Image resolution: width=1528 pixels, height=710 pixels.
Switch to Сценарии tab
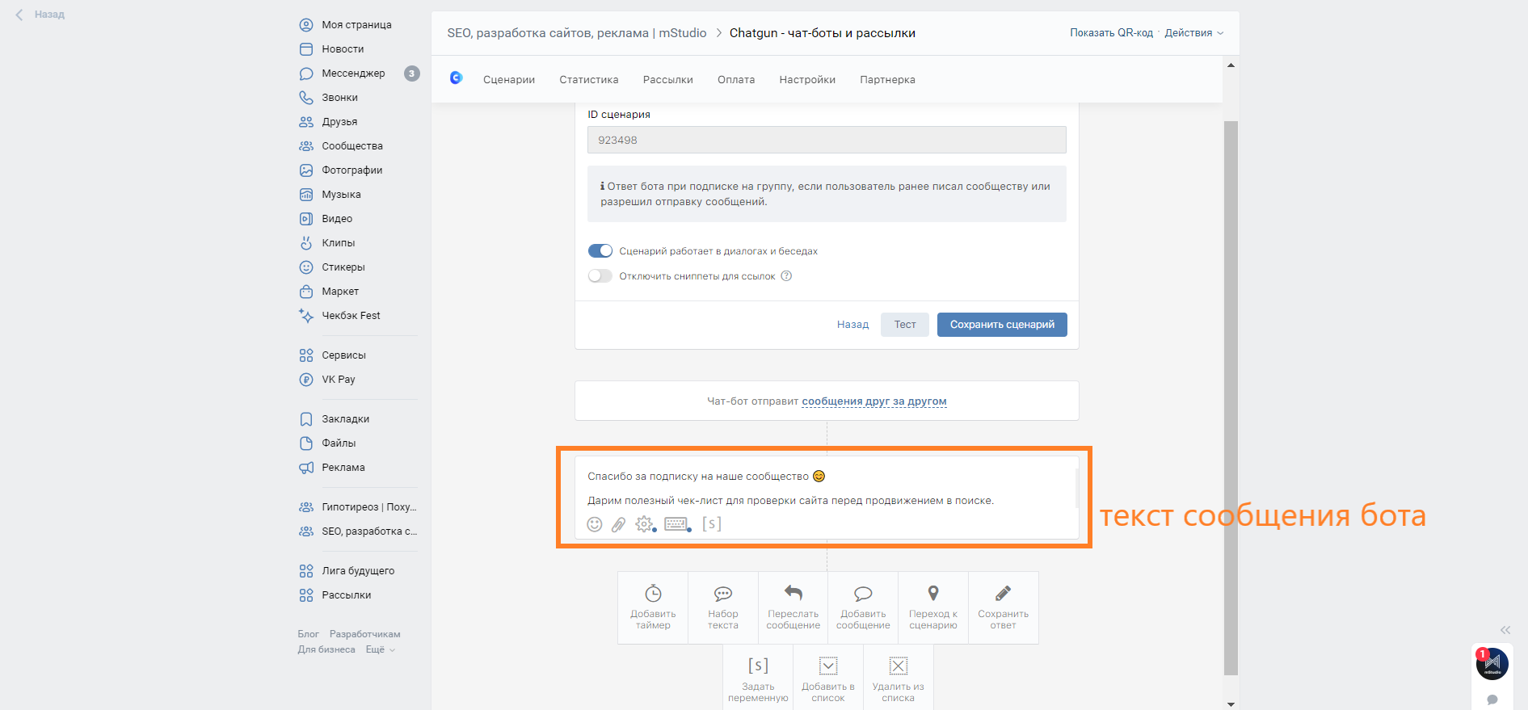tap(509, 80)
